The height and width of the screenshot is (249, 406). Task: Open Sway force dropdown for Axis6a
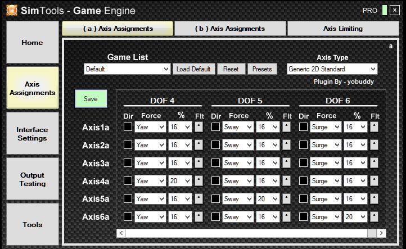238,216
